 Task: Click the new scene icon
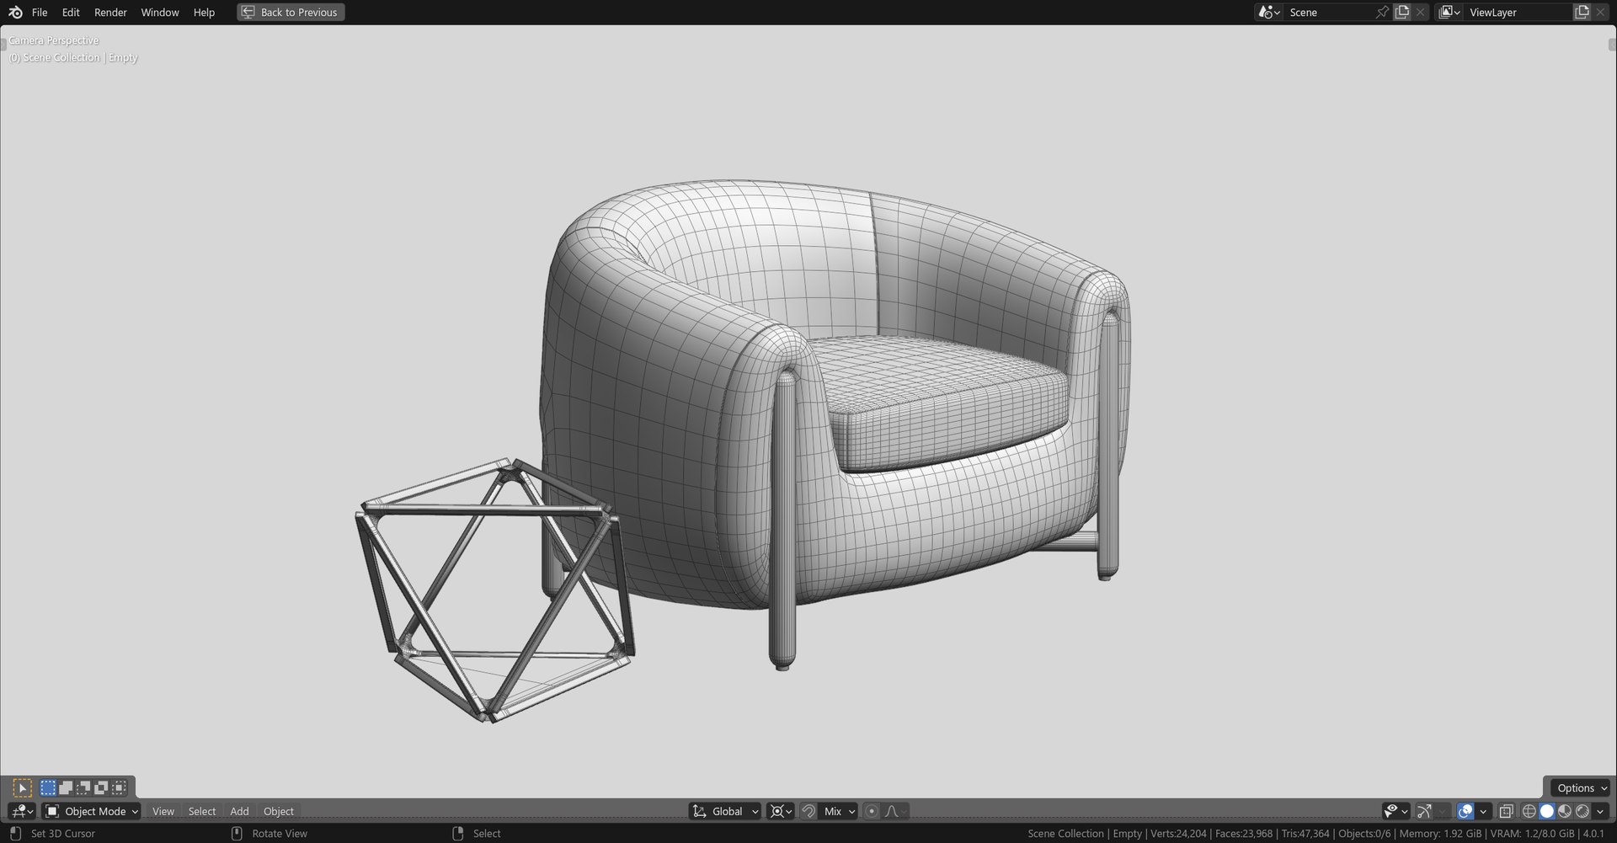(1402, 12)
